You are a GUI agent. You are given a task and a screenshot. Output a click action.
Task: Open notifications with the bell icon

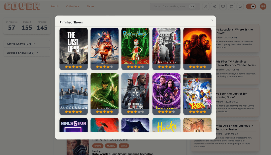tap(240, 6)
